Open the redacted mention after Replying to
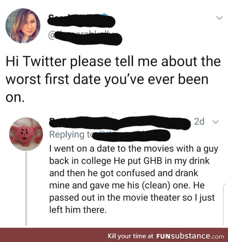Image resolution: width=228 pixels, height=242 pixels. tap(132, 135)
